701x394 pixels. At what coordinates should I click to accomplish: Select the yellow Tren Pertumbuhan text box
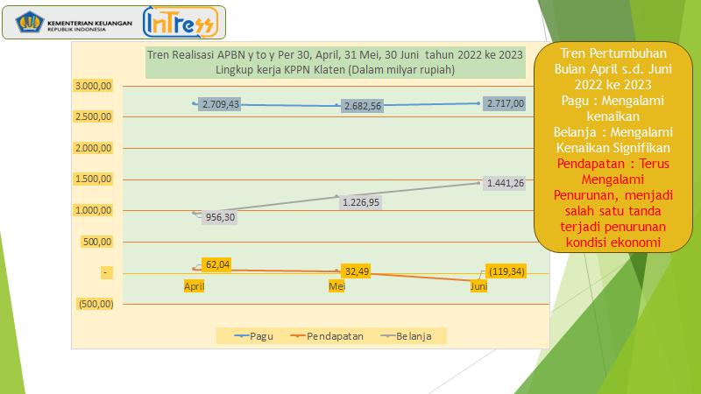(x=606, y=144)
